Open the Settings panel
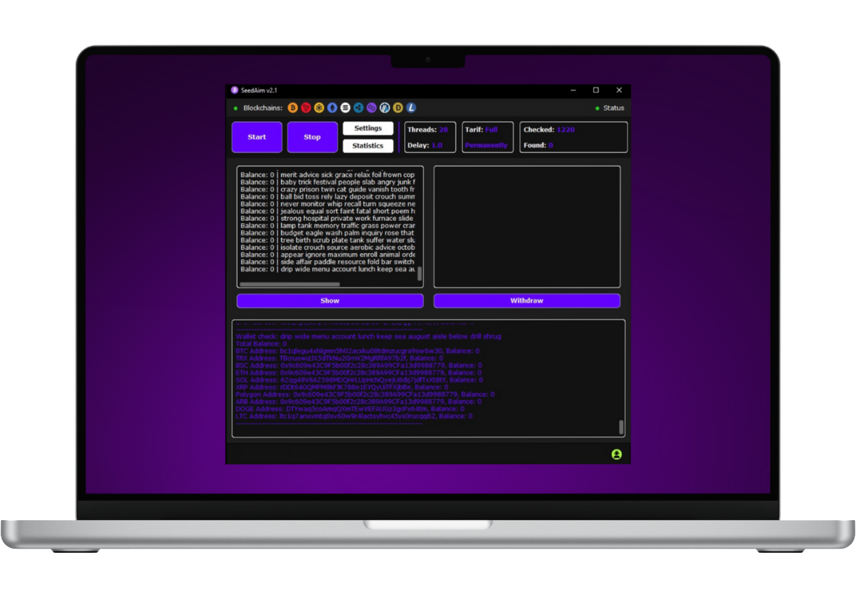Screen dimensions: 856x597 pyautogui.click(x=368, y=129)
